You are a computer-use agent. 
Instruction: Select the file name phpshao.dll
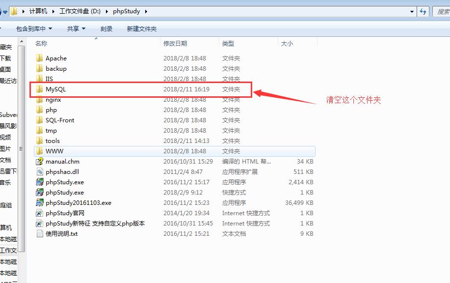point(62,172)
